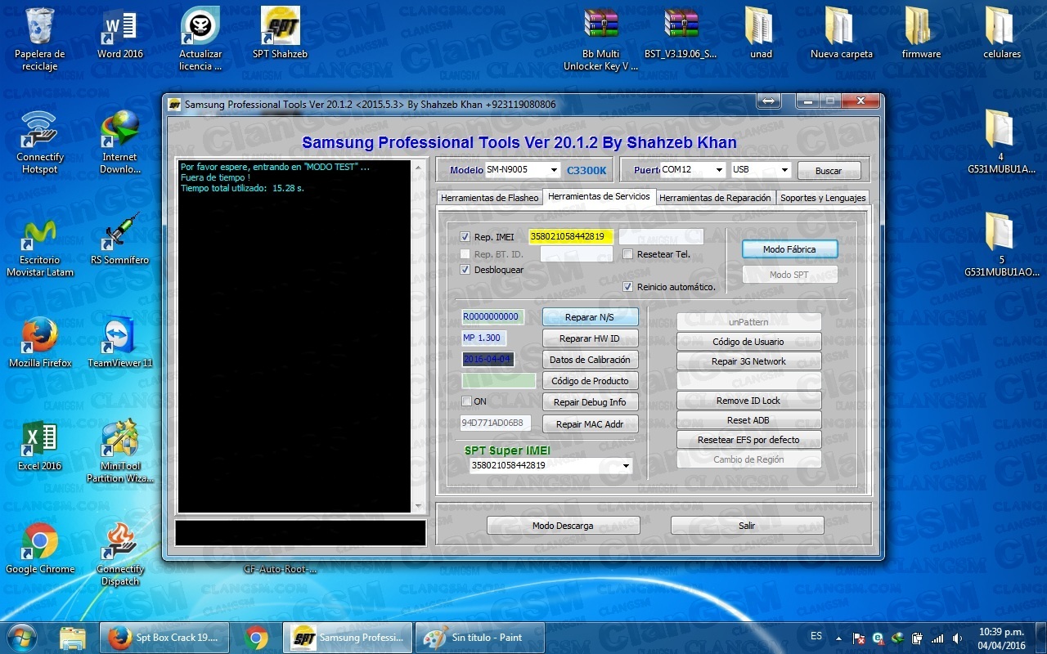Screen dimensions: 1047x654
Task: Switch to Herramientas de Flasheo tab
Action: click(489, 198)
